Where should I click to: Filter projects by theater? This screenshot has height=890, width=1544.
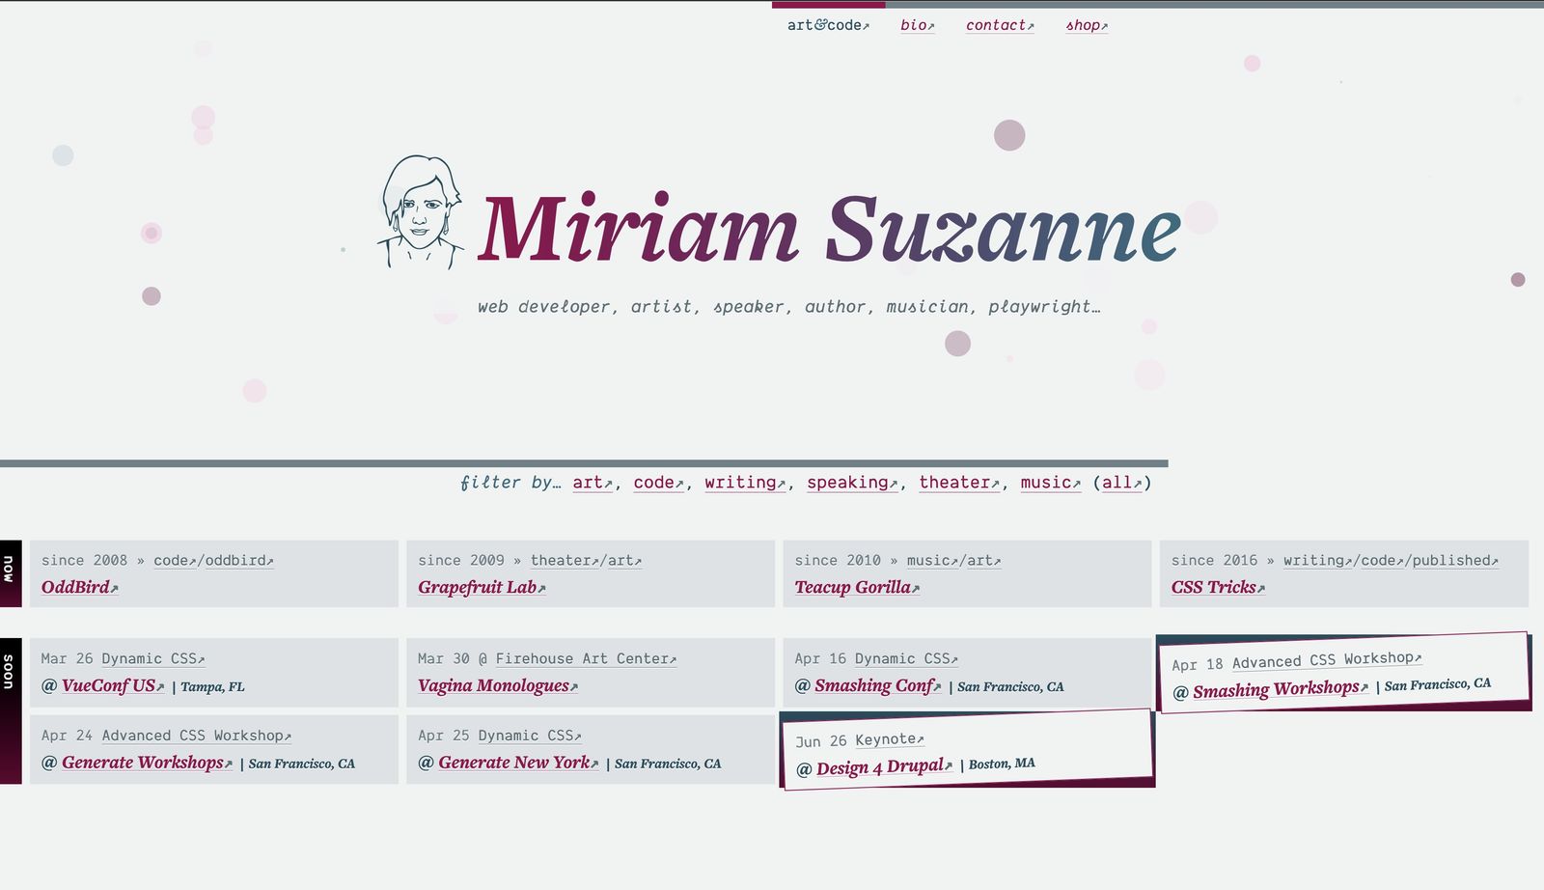click(x=958, y=483)
